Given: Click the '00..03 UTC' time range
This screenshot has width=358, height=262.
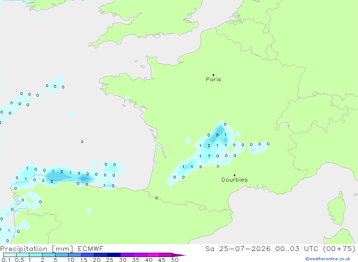Looking at the screenshot, I should coord(296,248).
